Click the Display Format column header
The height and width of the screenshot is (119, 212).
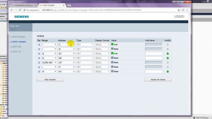[102, 40]
